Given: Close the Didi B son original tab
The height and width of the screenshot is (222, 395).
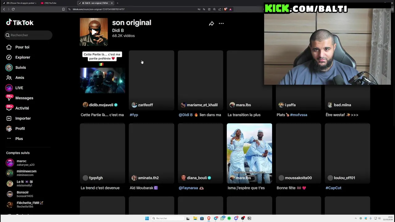Looking at the screenshot, I should (x=112, y=3).
